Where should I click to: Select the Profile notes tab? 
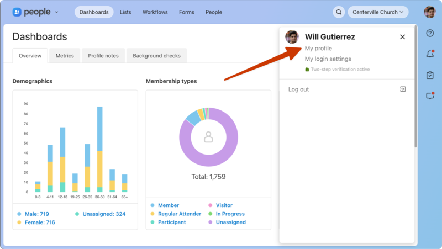[103, 56]
